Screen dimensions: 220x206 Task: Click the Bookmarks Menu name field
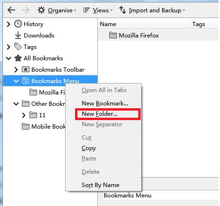[161, 196]
